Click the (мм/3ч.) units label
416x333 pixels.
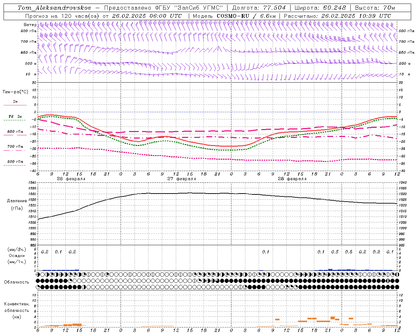coord(17,249)
